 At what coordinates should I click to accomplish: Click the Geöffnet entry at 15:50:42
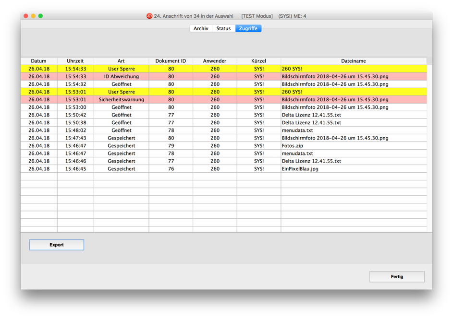[121, 115]
